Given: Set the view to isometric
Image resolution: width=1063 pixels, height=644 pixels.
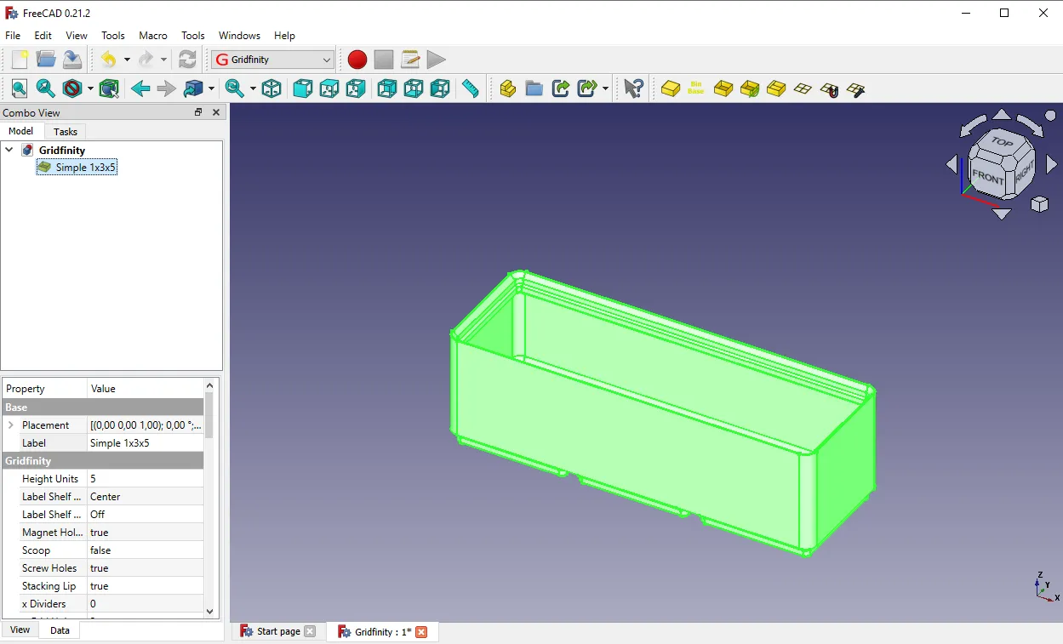Looking at the screenshot, I should click(271, 88).
